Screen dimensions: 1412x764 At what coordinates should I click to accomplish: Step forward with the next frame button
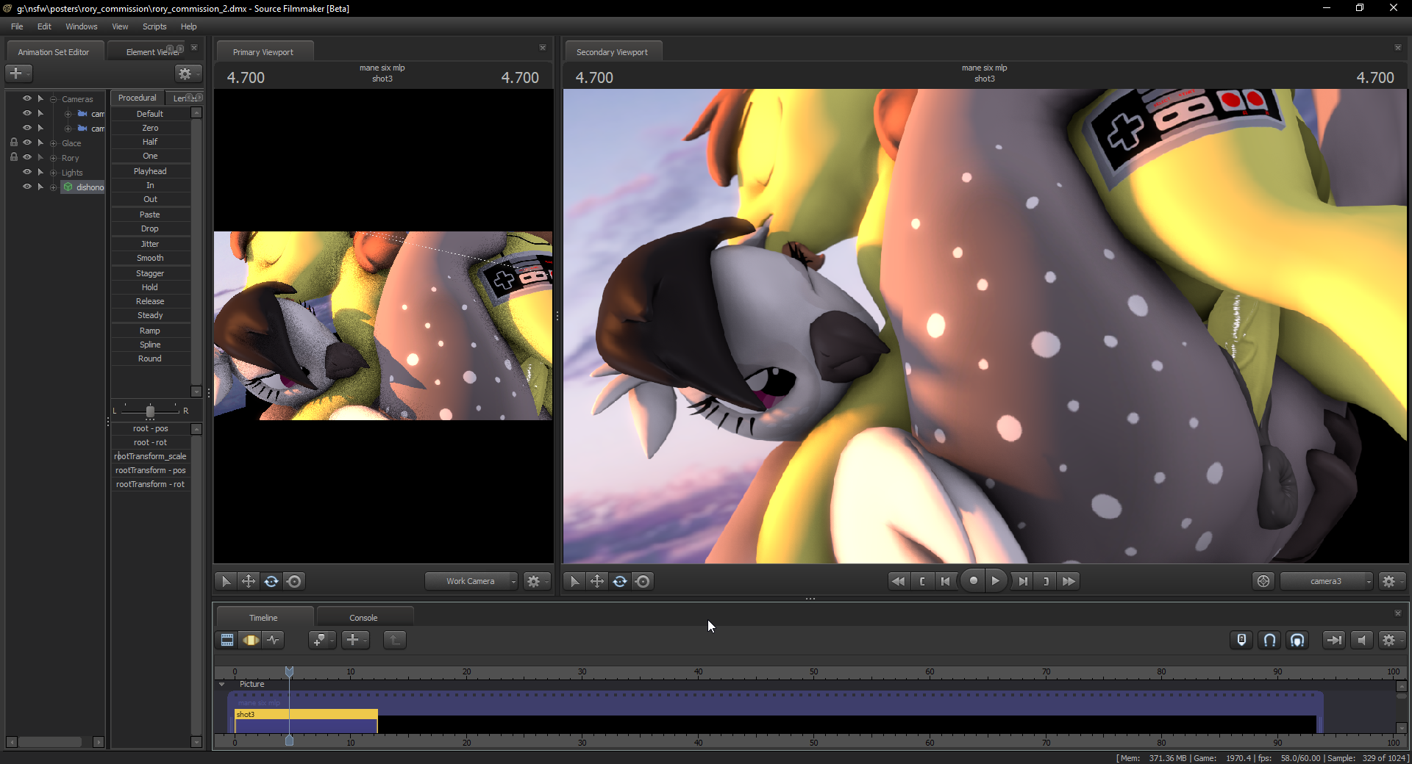click(x=1022, y=581)
